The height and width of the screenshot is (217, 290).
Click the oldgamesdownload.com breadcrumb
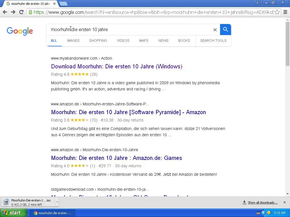click(x=100, y=189)
